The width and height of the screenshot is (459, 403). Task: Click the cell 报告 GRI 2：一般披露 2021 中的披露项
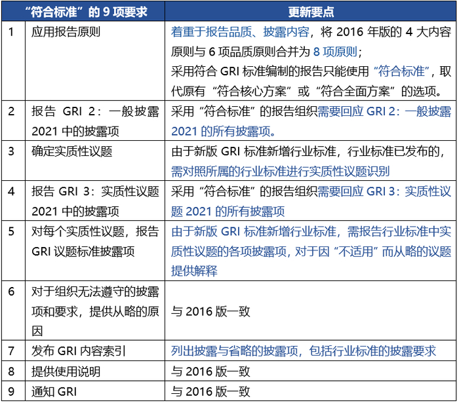[95, 121]
